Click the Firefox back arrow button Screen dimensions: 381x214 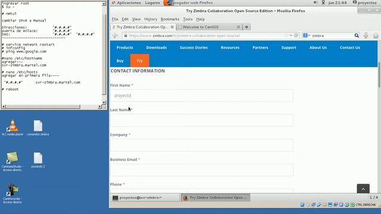[x=115, y=36]
